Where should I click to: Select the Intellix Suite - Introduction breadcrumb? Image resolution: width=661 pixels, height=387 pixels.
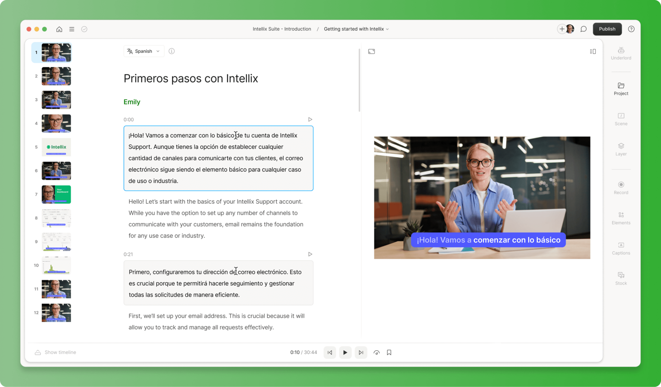click(x=282, y=29)
